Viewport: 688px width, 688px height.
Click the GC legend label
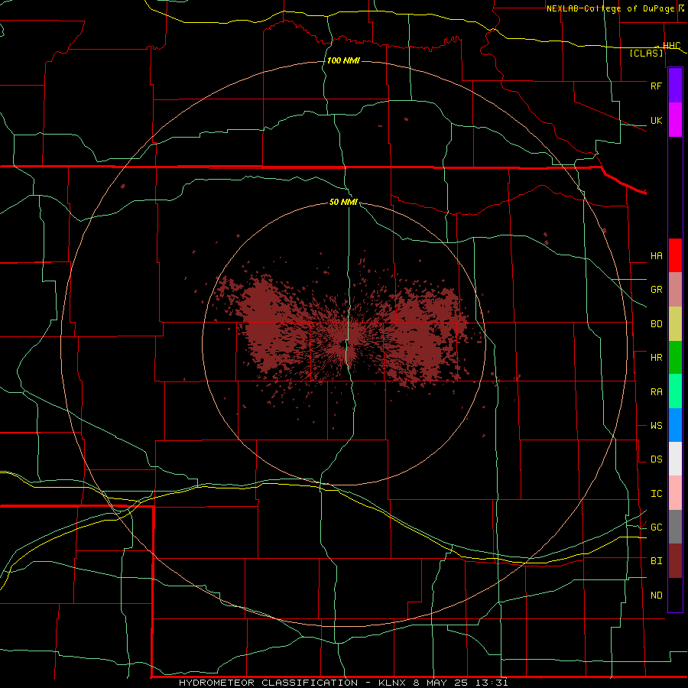657,527
